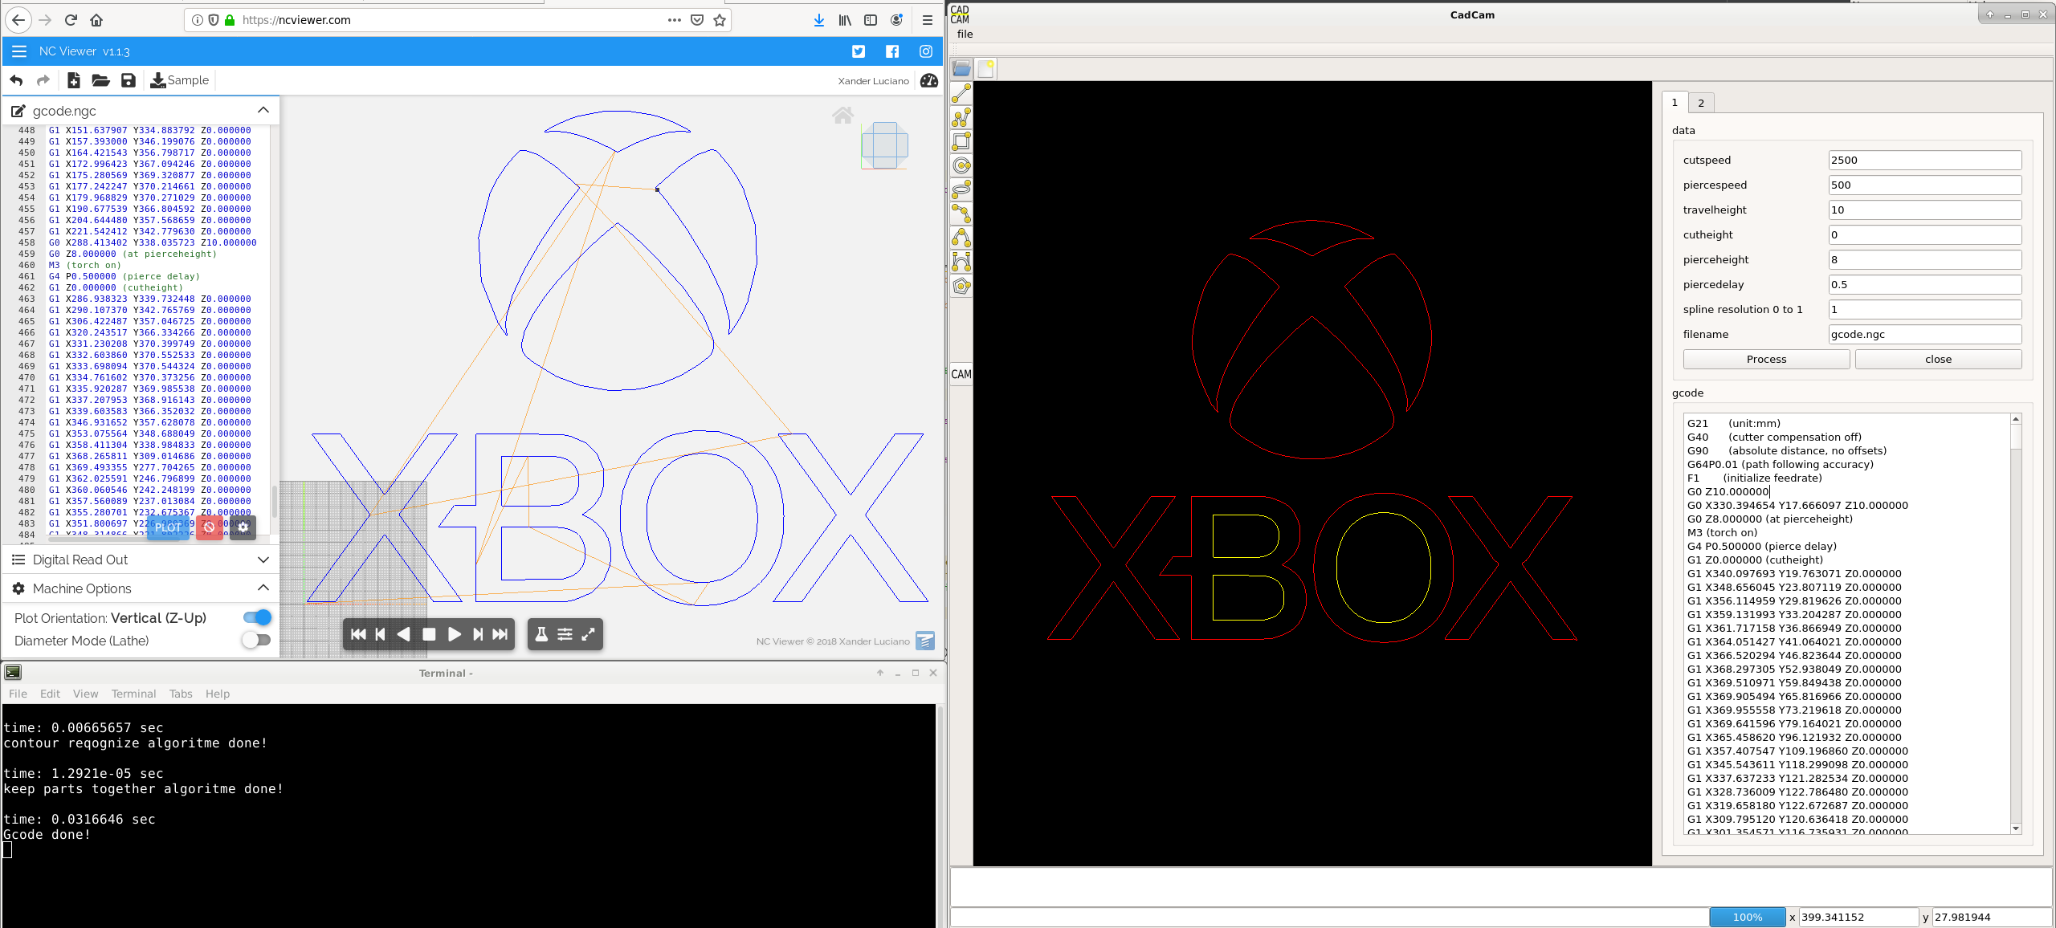
Task: Open the CAM panel button in CadCam toolbar
Action: [x=961, y=374]
